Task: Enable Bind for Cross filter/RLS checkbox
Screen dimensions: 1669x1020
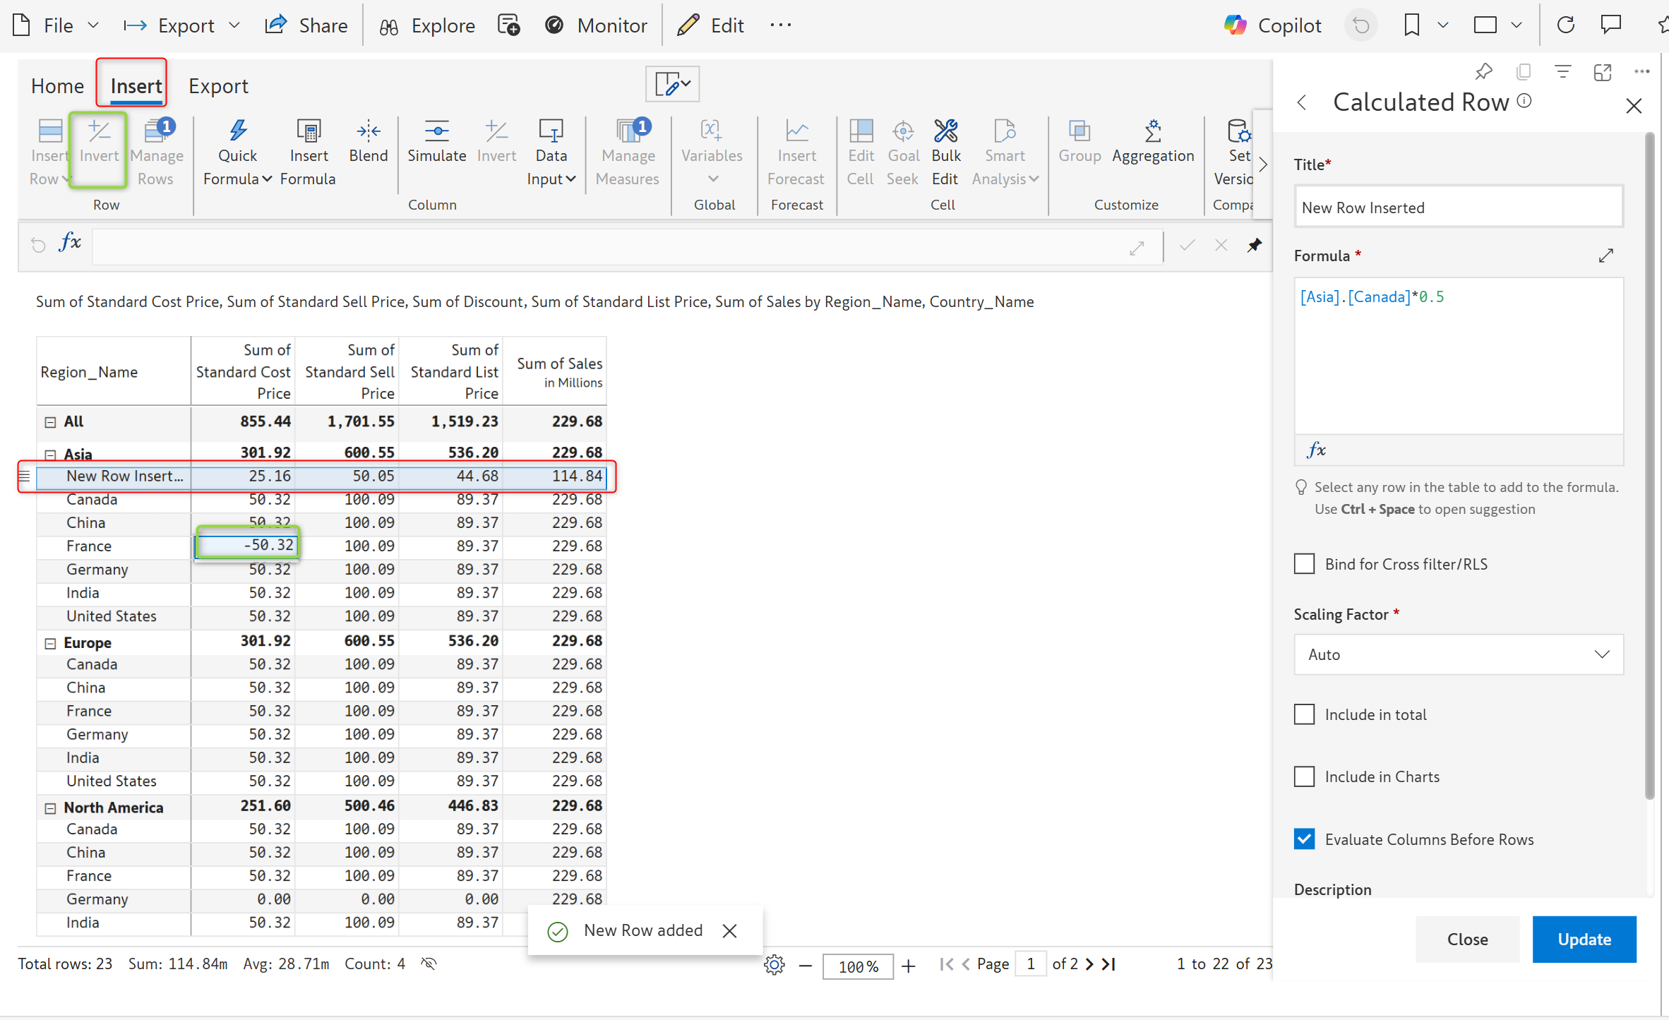Action: point(1304,564)
